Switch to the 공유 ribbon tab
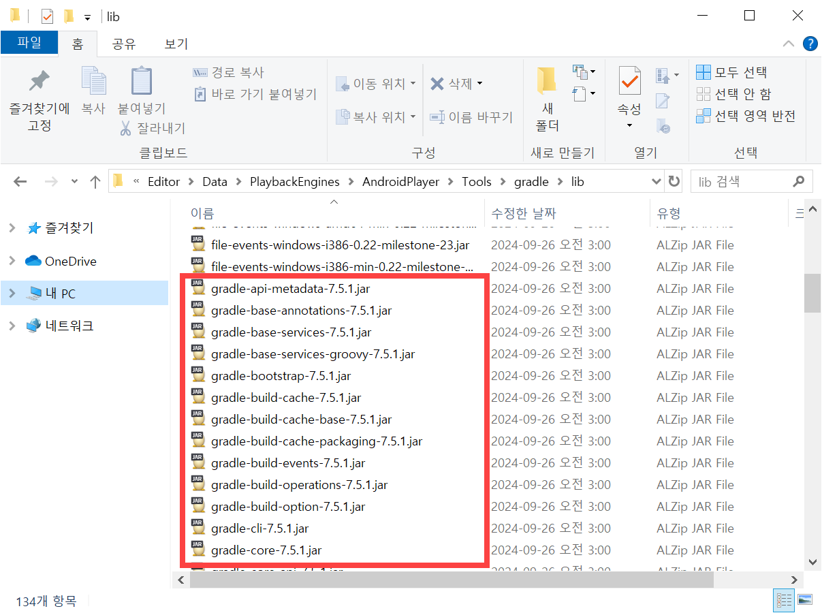Screen dimensions: 822x613 tap(124, 44)
